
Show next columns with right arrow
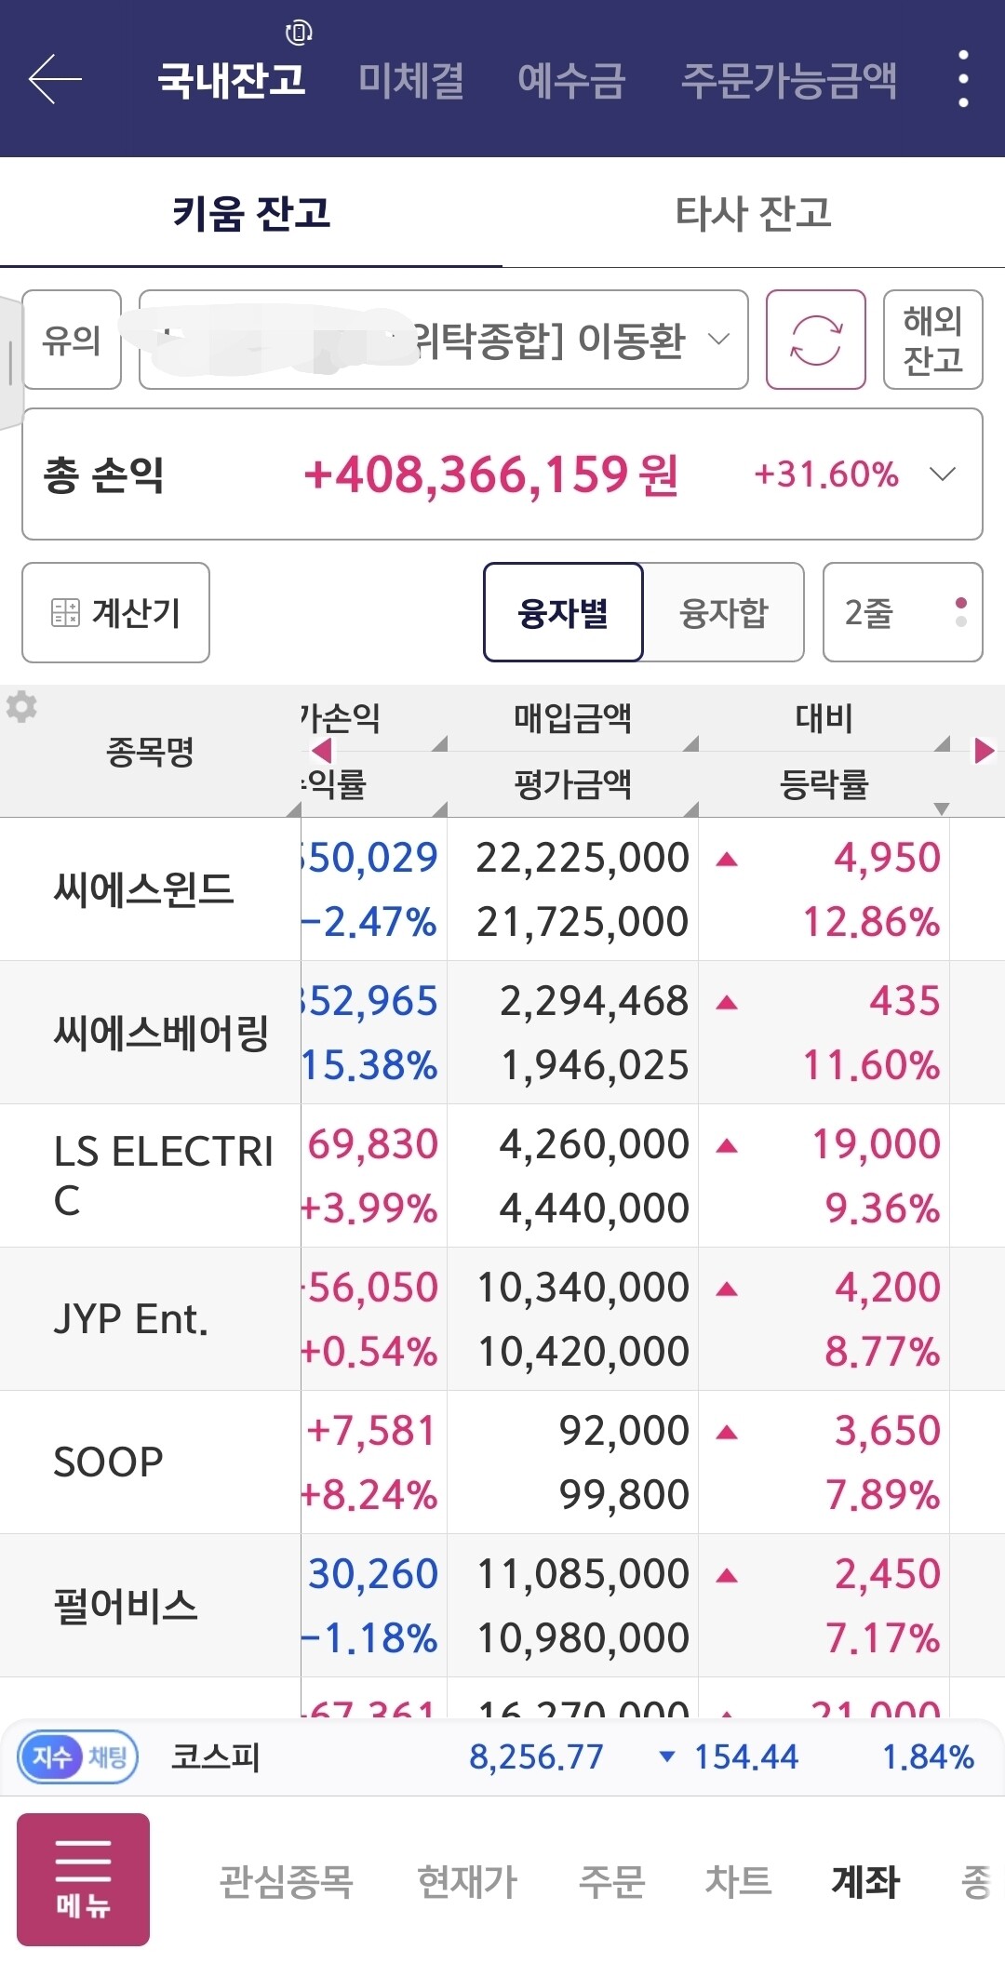[x=984, y=751]
